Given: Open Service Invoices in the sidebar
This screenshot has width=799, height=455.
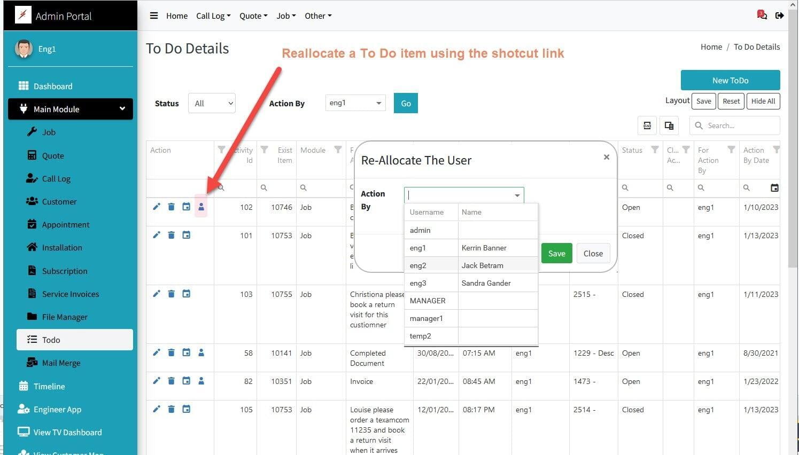Looking at the screenshot, I should (x=71, y=294).
